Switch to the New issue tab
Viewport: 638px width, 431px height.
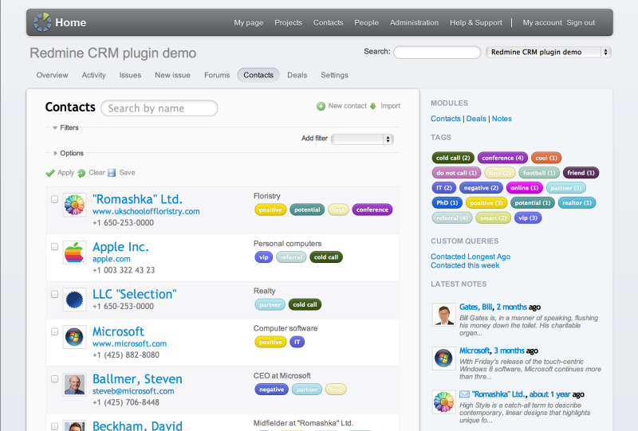click(172, 75)
